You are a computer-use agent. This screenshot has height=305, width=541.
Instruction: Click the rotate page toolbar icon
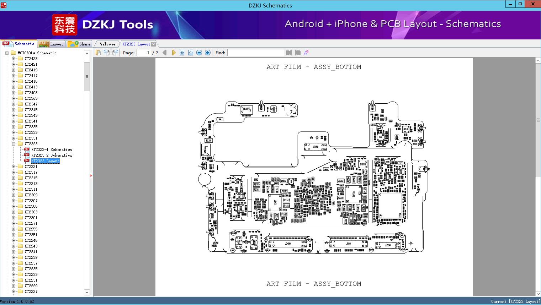(106, 53)
